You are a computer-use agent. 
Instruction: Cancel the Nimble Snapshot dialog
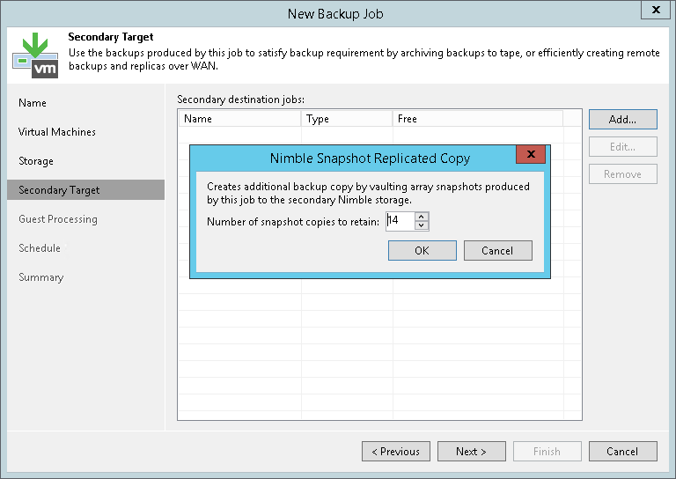pyautogui.click(x=497, y=251)
